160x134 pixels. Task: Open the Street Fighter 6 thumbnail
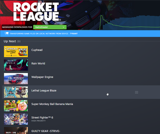pos(16,119)
